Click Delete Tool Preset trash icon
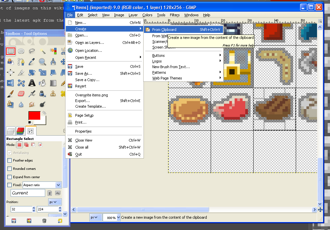 [44, 221]
